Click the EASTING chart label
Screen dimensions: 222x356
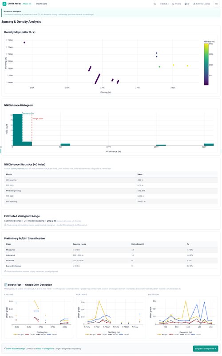8,295
